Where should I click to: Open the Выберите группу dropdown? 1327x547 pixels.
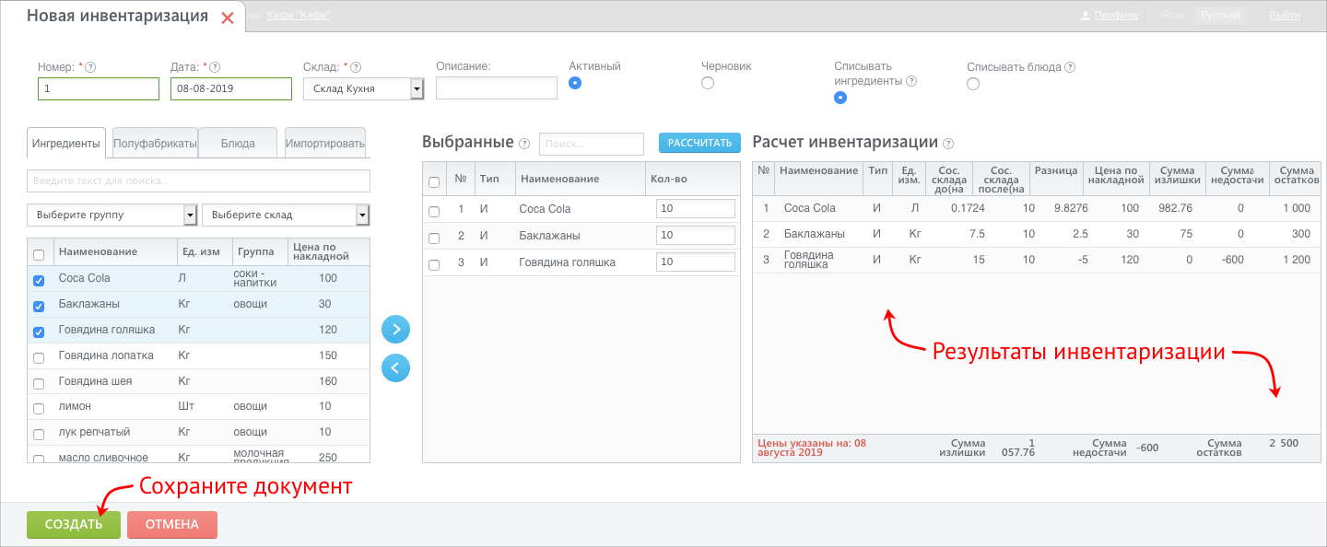(112, 215)
